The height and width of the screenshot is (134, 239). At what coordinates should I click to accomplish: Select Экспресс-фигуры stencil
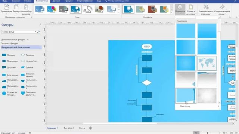pos(9,43)
